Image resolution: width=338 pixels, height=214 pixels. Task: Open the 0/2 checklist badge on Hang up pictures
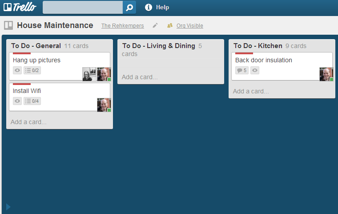[32, 70]
